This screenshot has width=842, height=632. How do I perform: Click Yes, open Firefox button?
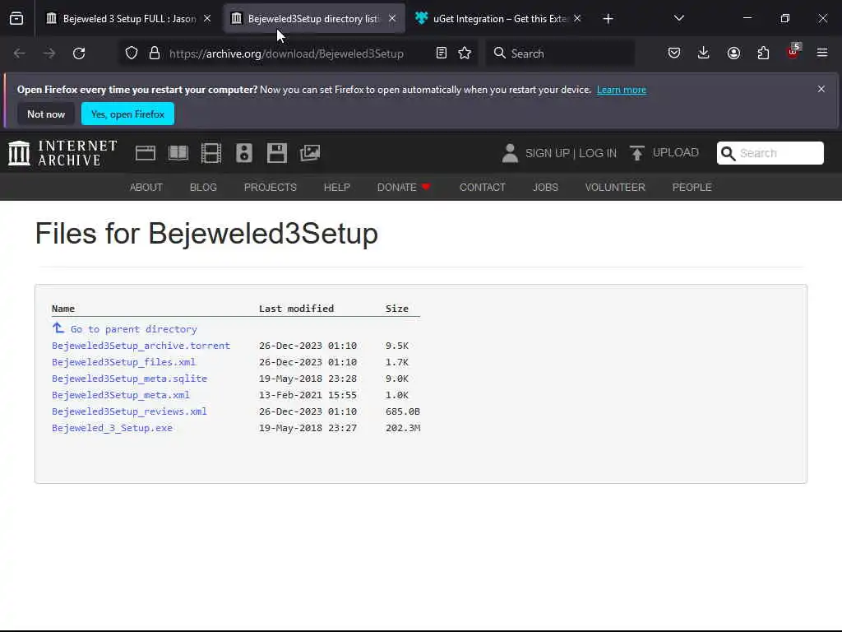pos(127,114)
